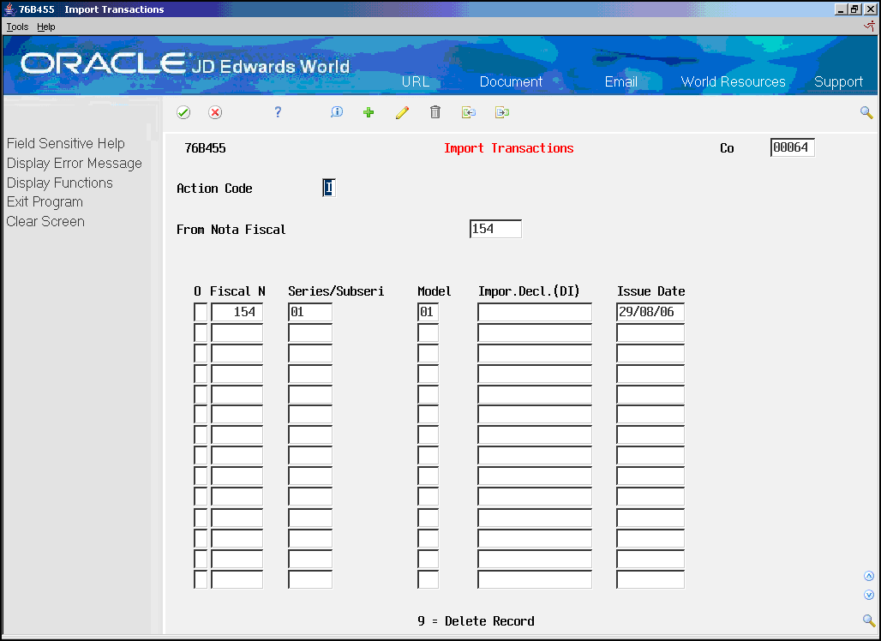The width and height of the screenshot is (881, 641).
Task: Click the pencil Change icon
Action: click(402, 112)
